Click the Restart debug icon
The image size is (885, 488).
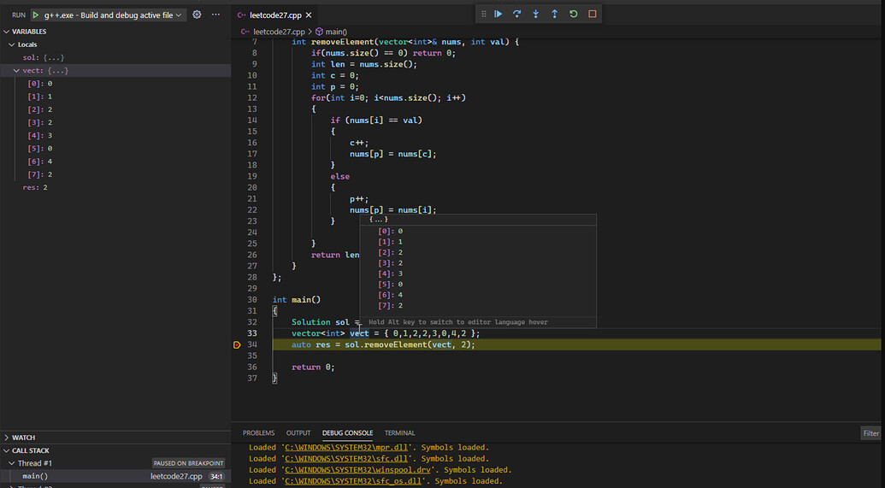click(574, 15)
